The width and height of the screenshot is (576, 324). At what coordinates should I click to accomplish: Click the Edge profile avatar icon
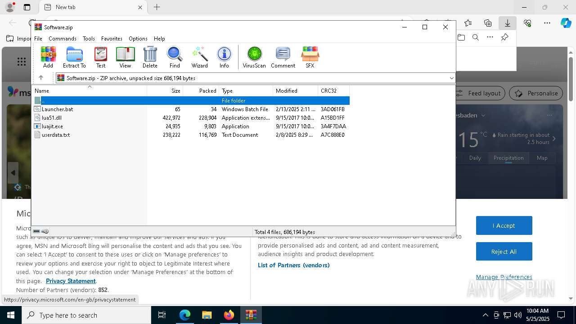[x=10, y=7]
